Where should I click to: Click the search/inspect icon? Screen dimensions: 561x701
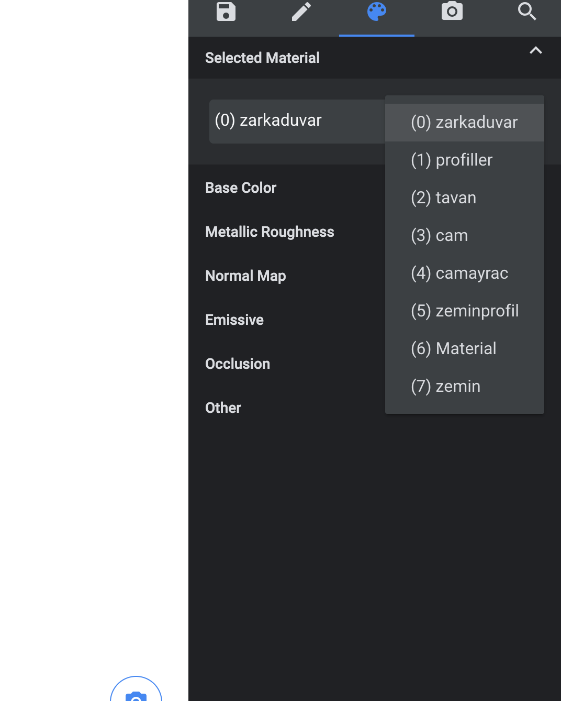tap(526, 12)
